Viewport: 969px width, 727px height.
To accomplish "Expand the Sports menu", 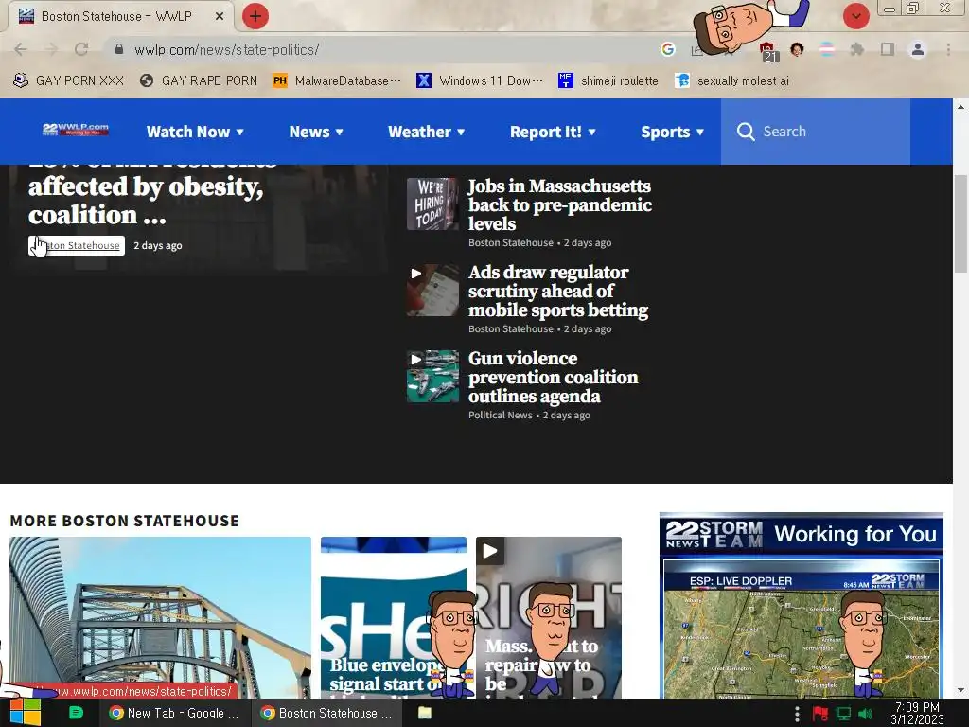I will coord(673,132).
